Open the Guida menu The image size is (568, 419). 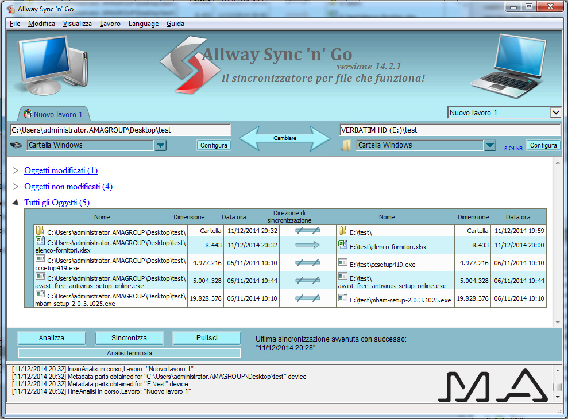[175, 24]
